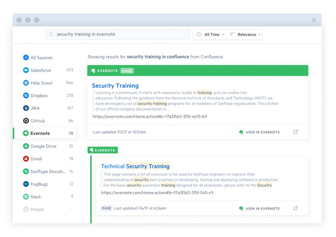Click the JIRA icon in sidebar
Screen dimensions: 336x237
coord(26,108)
